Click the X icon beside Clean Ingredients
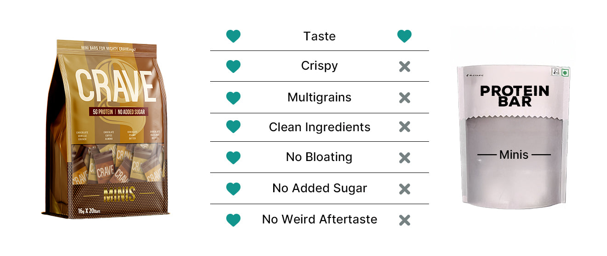The image size is (607, 256). coord(405,127)
